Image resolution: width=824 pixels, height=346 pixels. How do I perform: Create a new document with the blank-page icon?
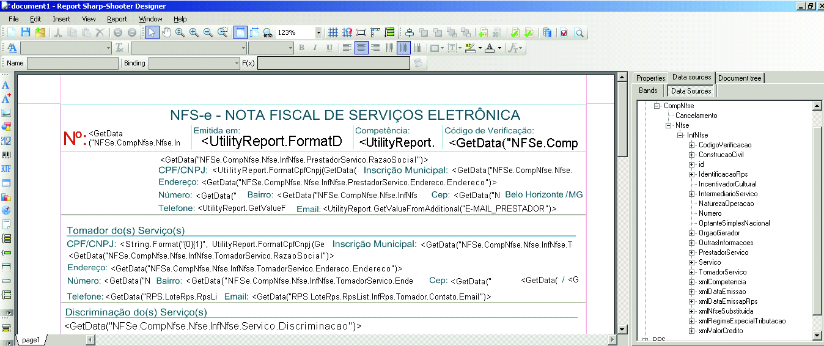[11, 32]
